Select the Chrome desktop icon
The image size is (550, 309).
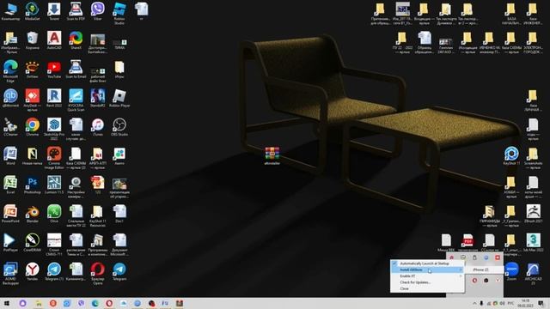(x=33, y=127)
